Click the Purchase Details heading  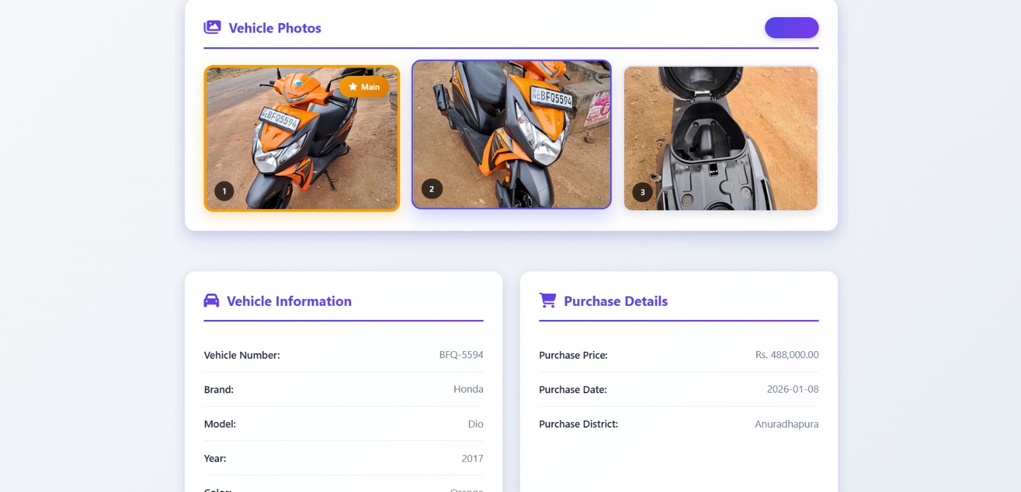(615, 301)
